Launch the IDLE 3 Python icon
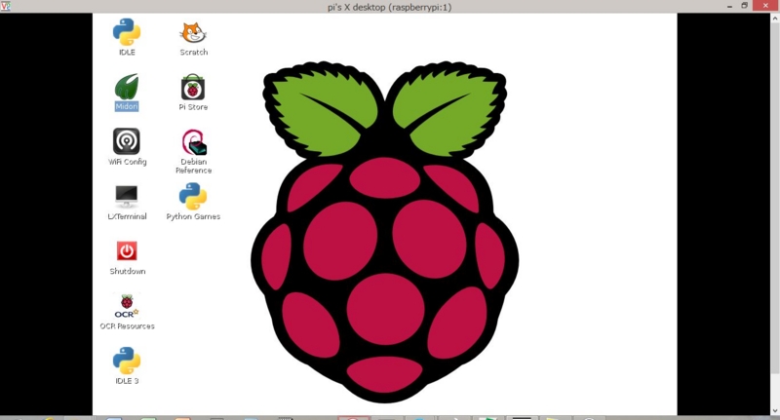 (x=127, y=361)
